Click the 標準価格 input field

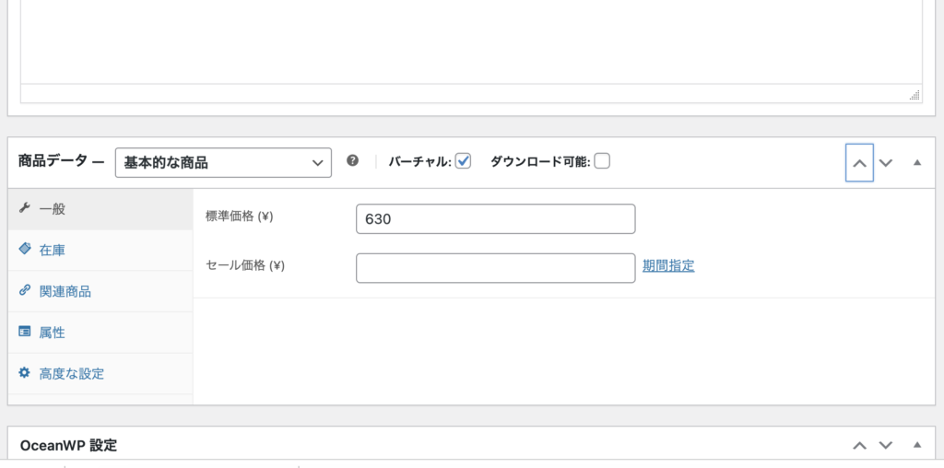(495, 219)
